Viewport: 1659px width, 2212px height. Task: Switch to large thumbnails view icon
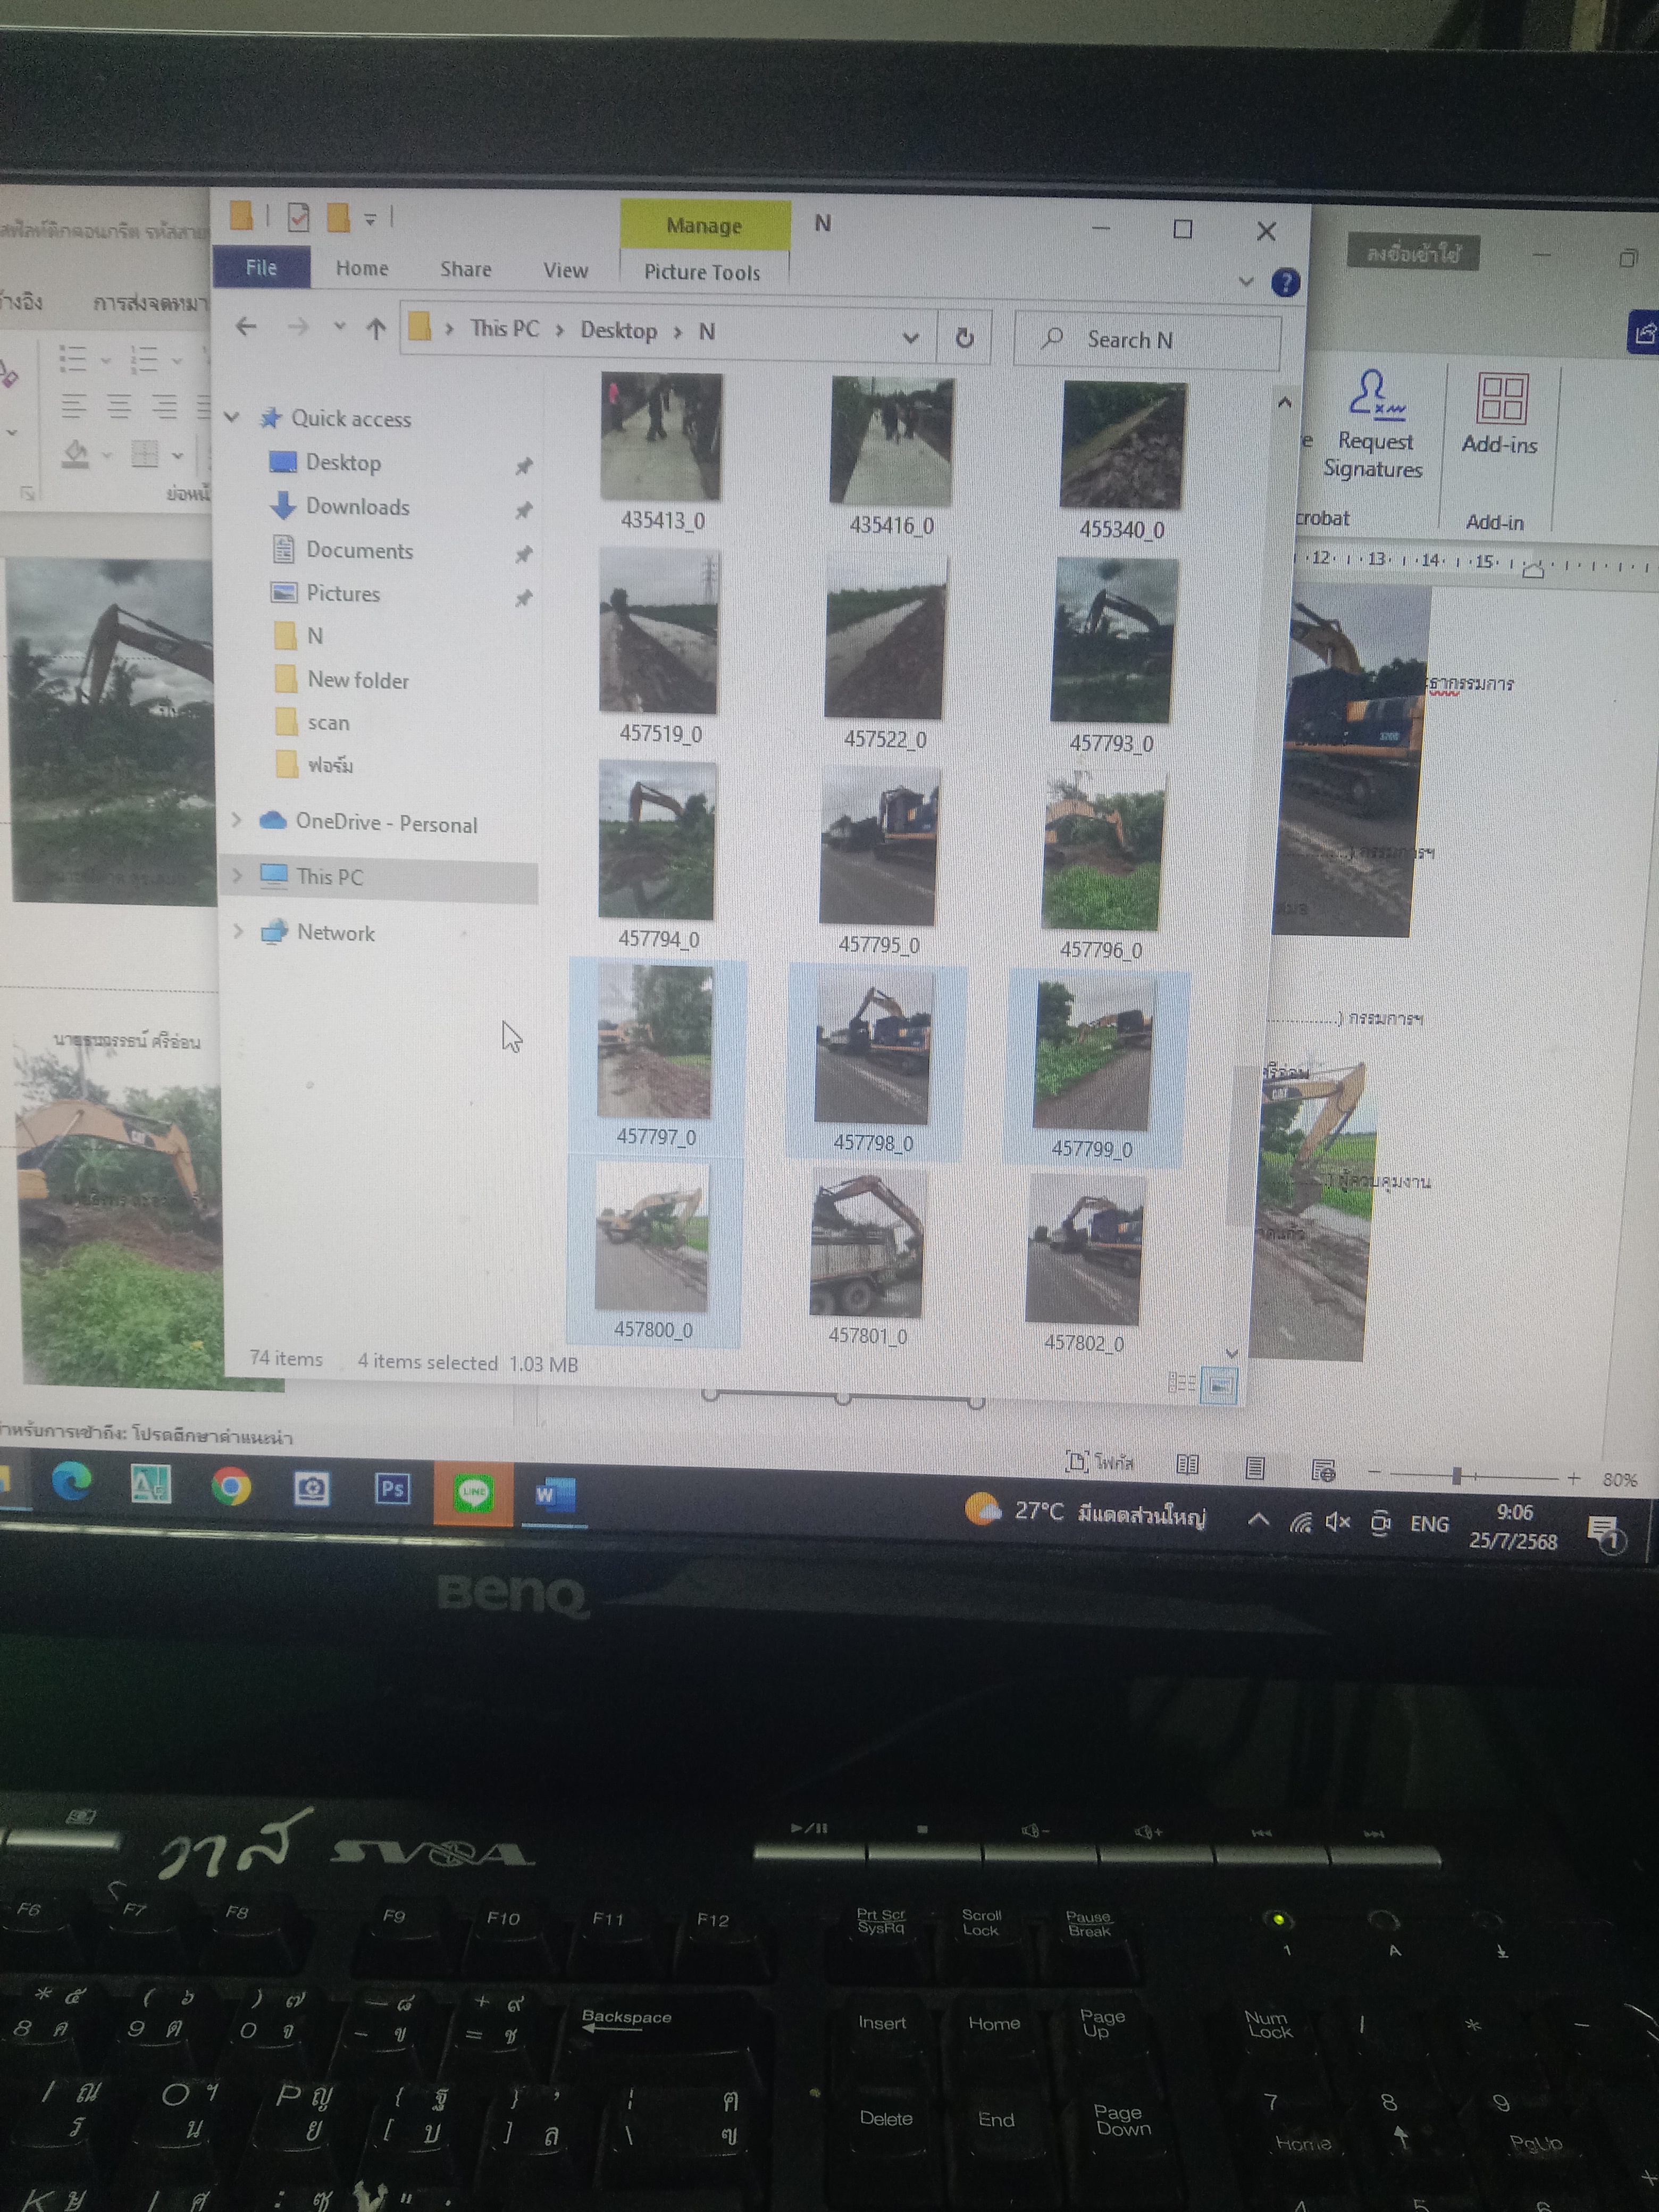[1219, 1385]
